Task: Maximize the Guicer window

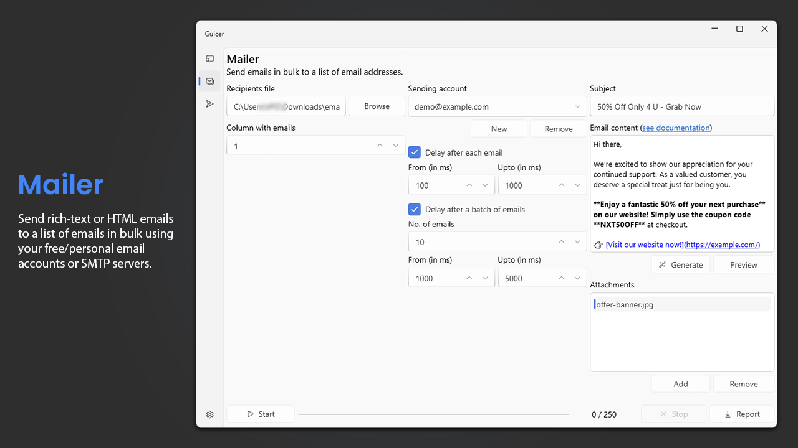Action: pos(739,29)
